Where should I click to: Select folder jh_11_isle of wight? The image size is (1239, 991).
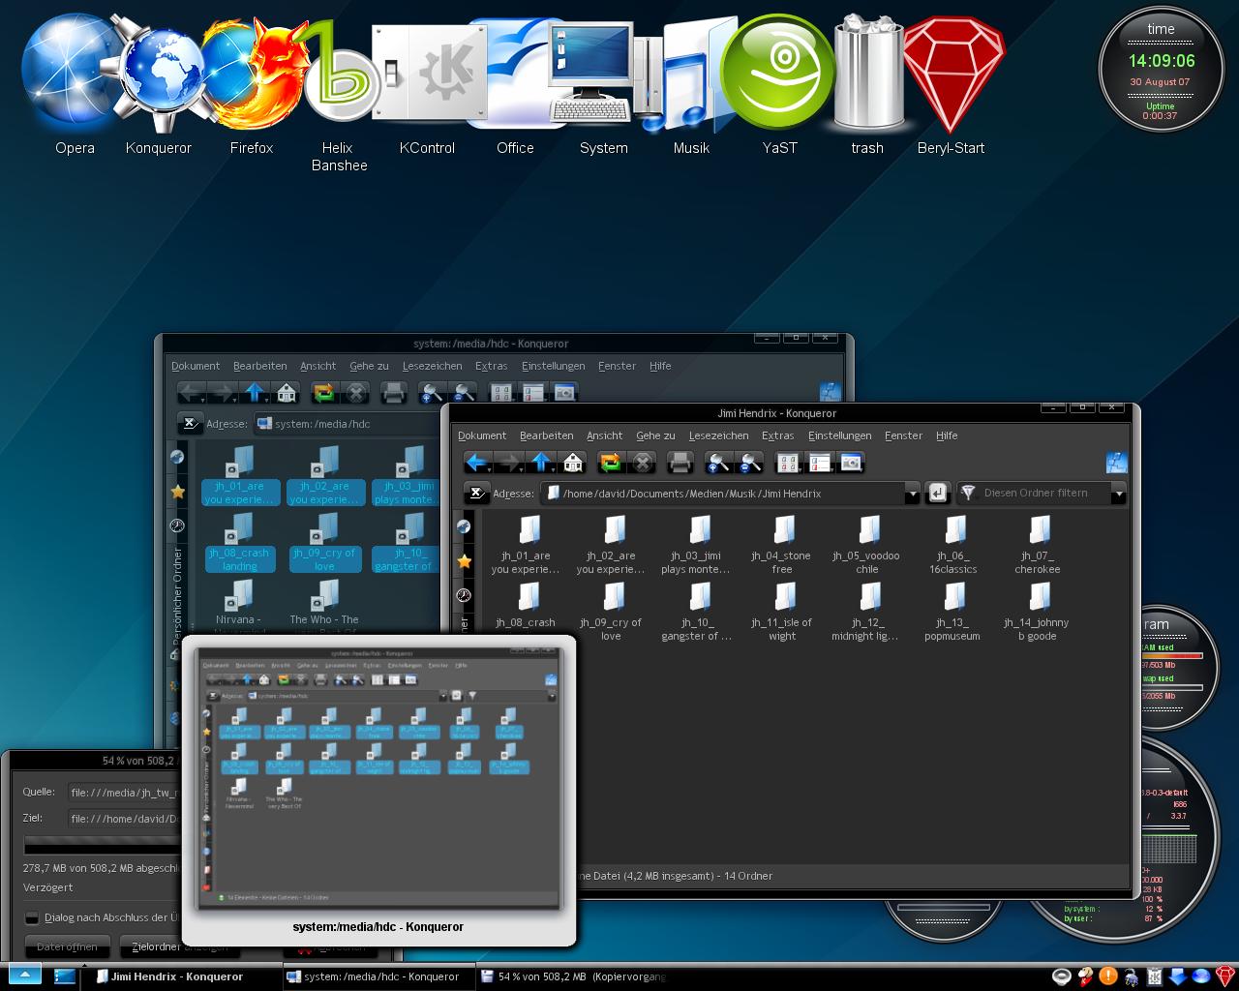point(782,612)
